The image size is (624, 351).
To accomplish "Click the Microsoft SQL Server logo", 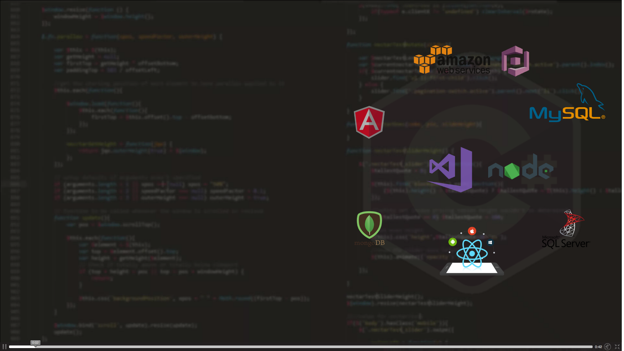I will pos(566,229).
